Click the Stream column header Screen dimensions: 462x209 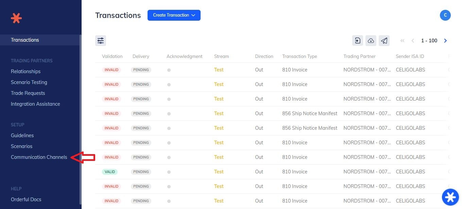coord(221,56)
